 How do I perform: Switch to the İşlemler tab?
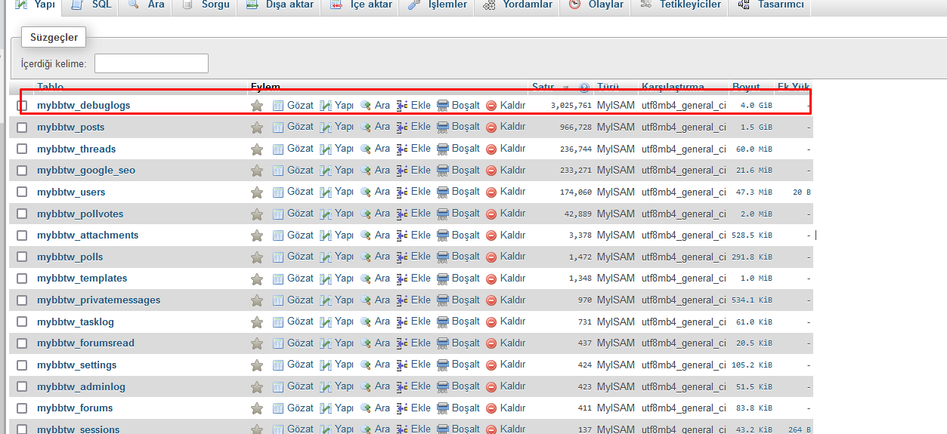click(438, 5)
